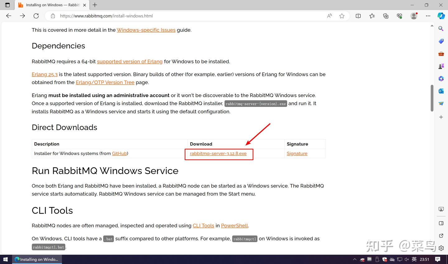Expand hidden icons in the system tray

[x=355, y=259]
